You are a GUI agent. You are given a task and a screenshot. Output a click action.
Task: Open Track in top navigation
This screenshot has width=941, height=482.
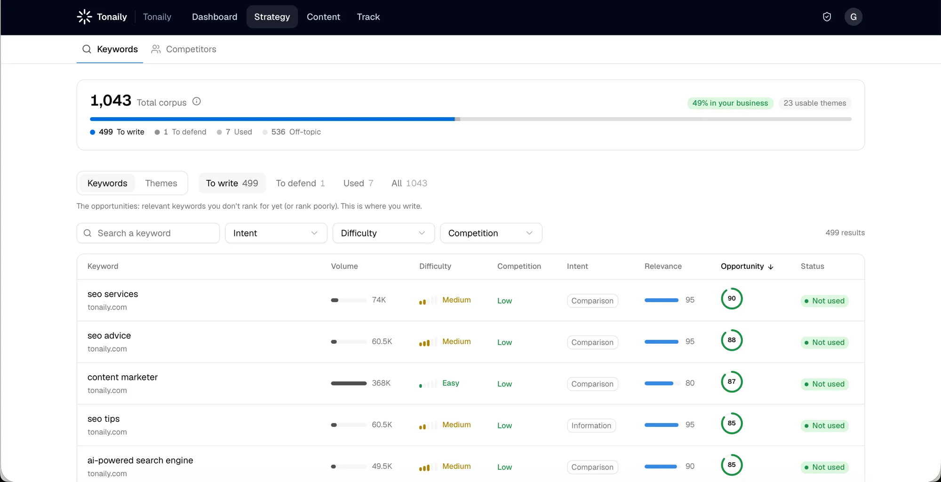click(x=368, y=17)
